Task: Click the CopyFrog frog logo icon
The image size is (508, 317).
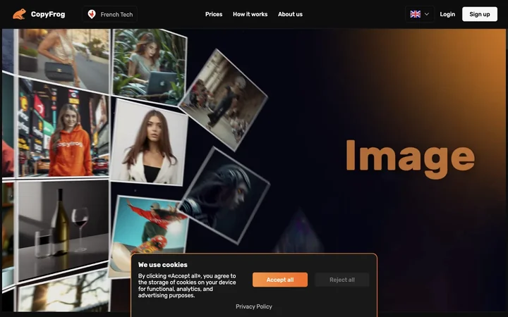Action: click(19, 14)
